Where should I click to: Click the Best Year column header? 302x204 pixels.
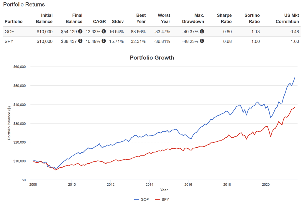pyautogui.click(x=141, y=19)
